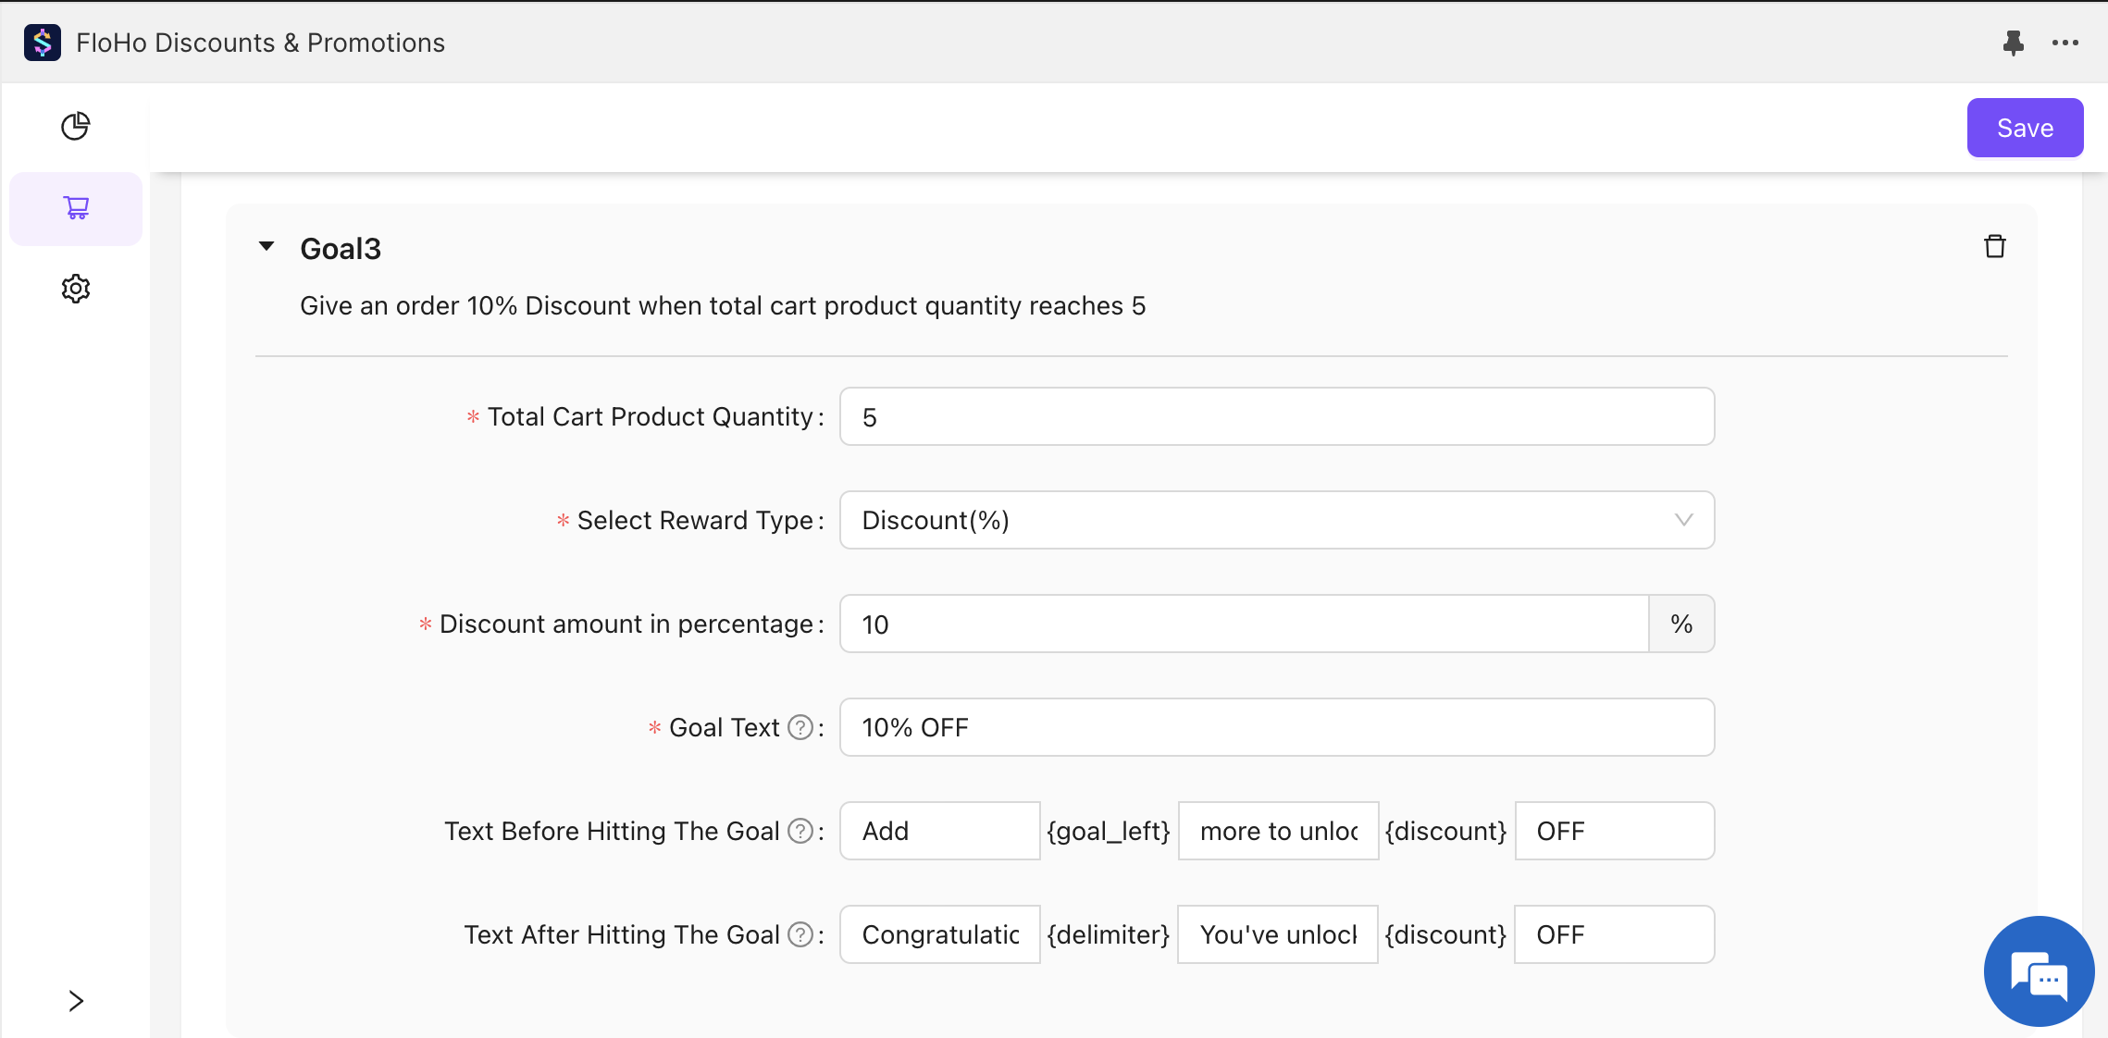Click the Total Cart Product Quantity field

coord(1276,417)
